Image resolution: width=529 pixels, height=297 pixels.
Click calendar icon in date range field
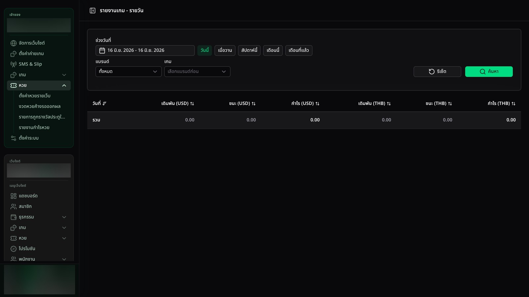pos(102,50)
